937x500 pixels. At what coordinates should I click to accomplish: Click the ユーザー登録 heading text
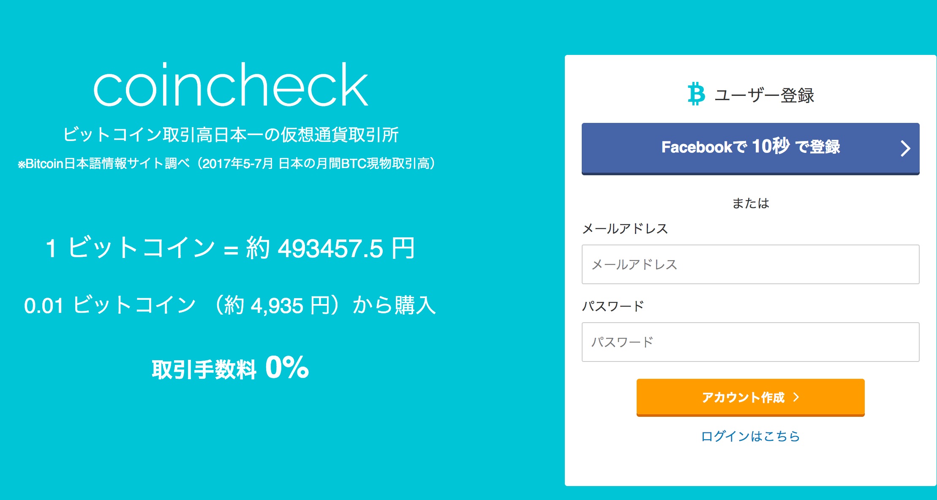(764, 95)
